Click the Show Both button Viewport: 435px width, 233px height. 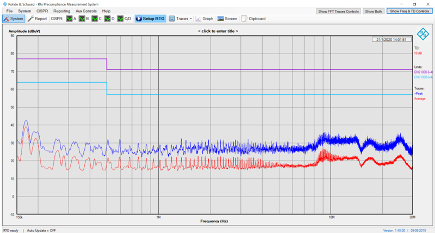(x=374, y=11)
